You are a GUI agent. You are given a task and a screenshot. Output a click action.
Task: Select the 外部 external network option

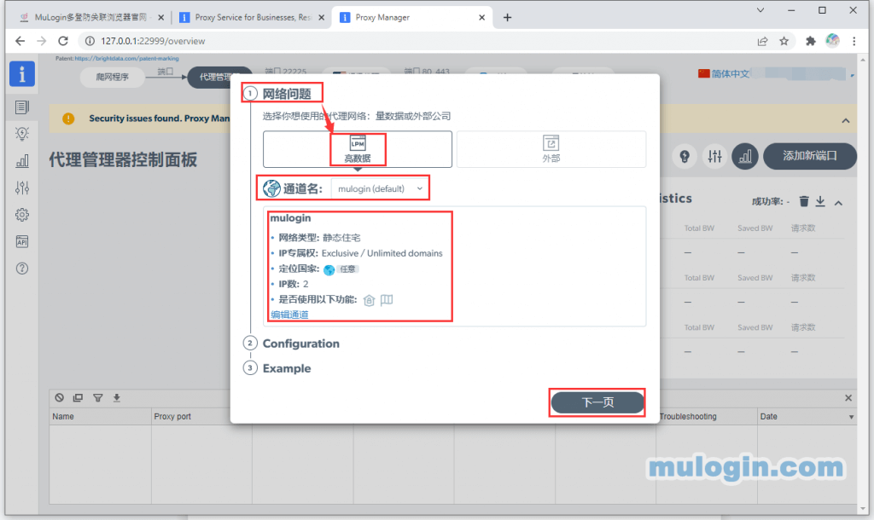click(551, 149)
